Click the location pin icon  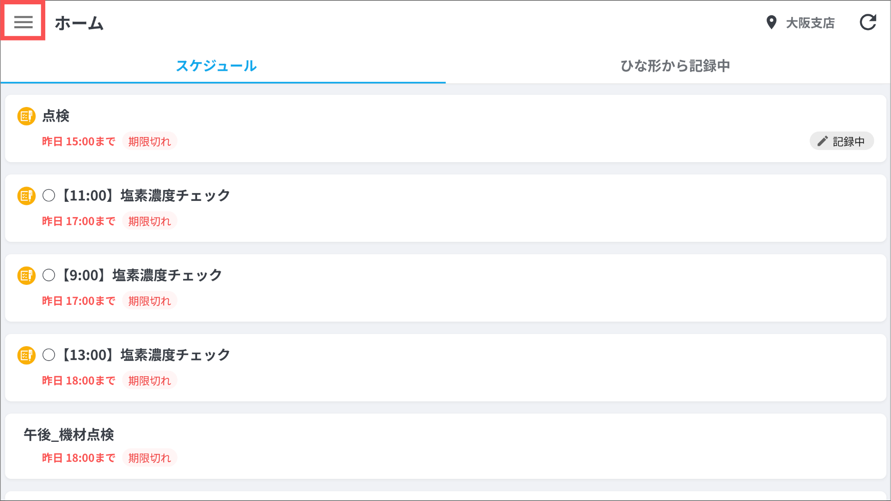771,22
